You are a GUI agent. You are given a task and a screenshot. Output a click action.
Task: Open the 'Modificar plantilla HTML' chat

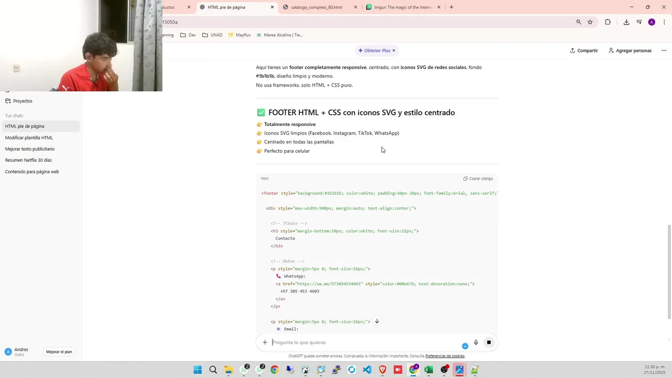[40, 138]
